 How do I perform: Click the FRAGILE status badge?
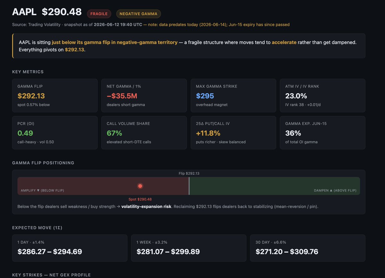(99, 14)
